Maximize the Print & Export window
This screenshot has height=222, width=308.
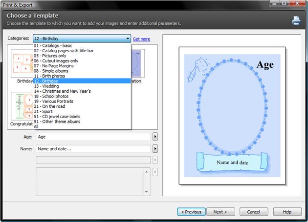point(284,3)
